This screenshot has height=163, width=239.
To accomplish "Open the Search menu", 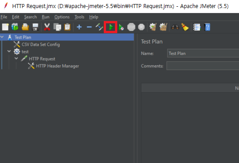I will click(31, 17).
